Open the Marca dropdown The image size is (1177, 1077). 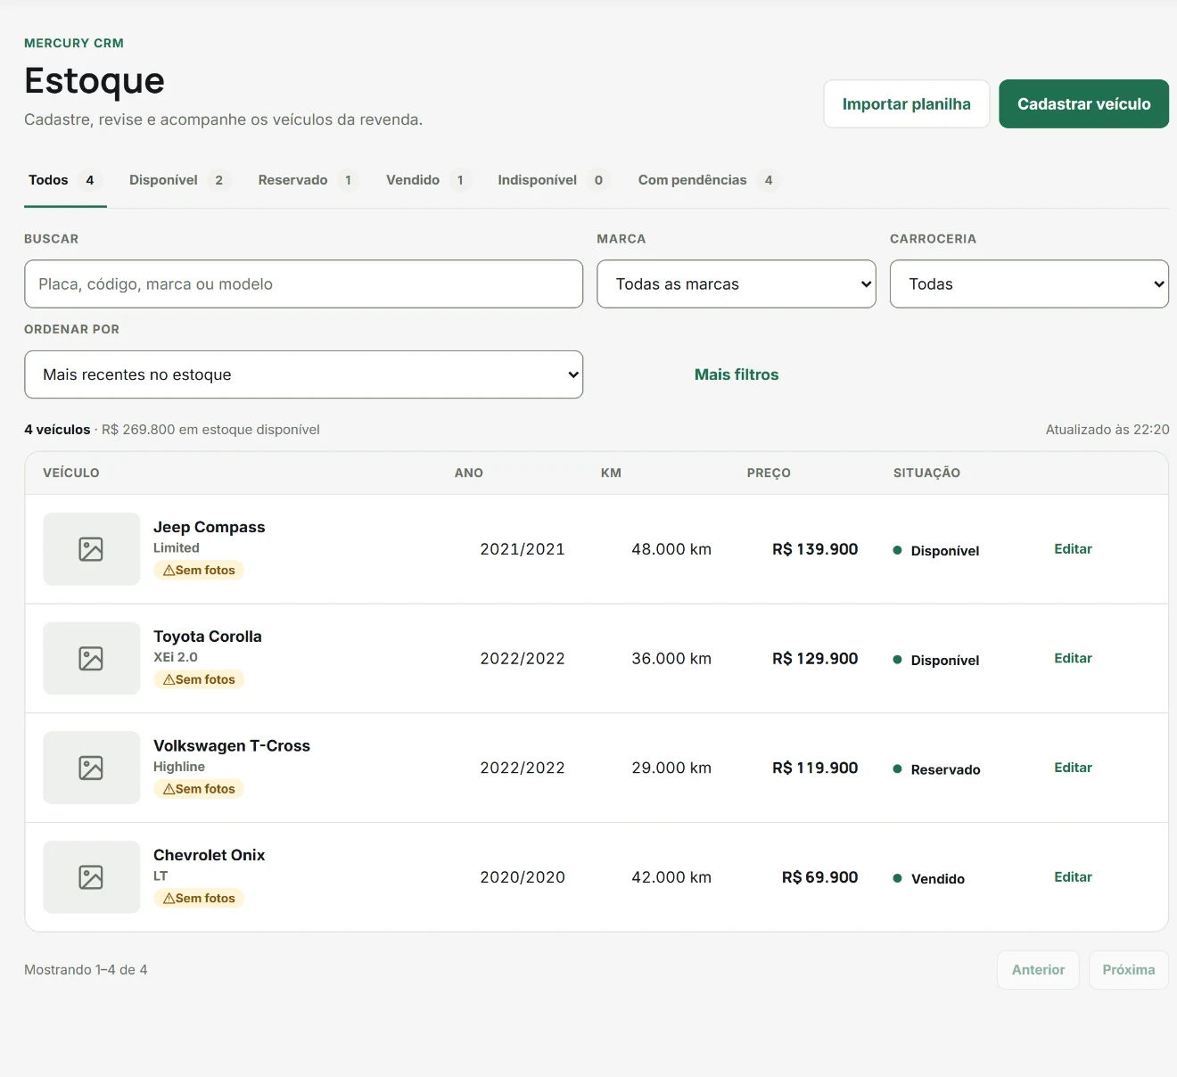[x=737, y=284]
